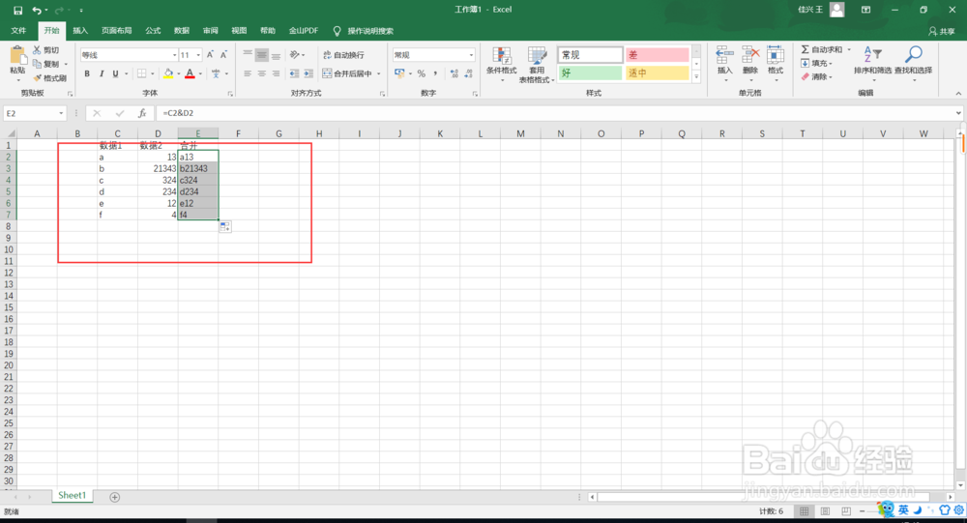Open the Name Box dropdown arrow
967x523 pixels.
point(61,113)
